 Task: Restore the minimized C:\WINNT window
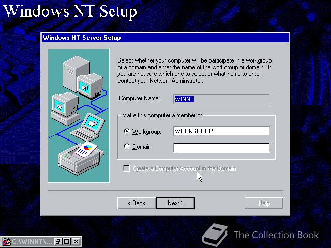57,242
